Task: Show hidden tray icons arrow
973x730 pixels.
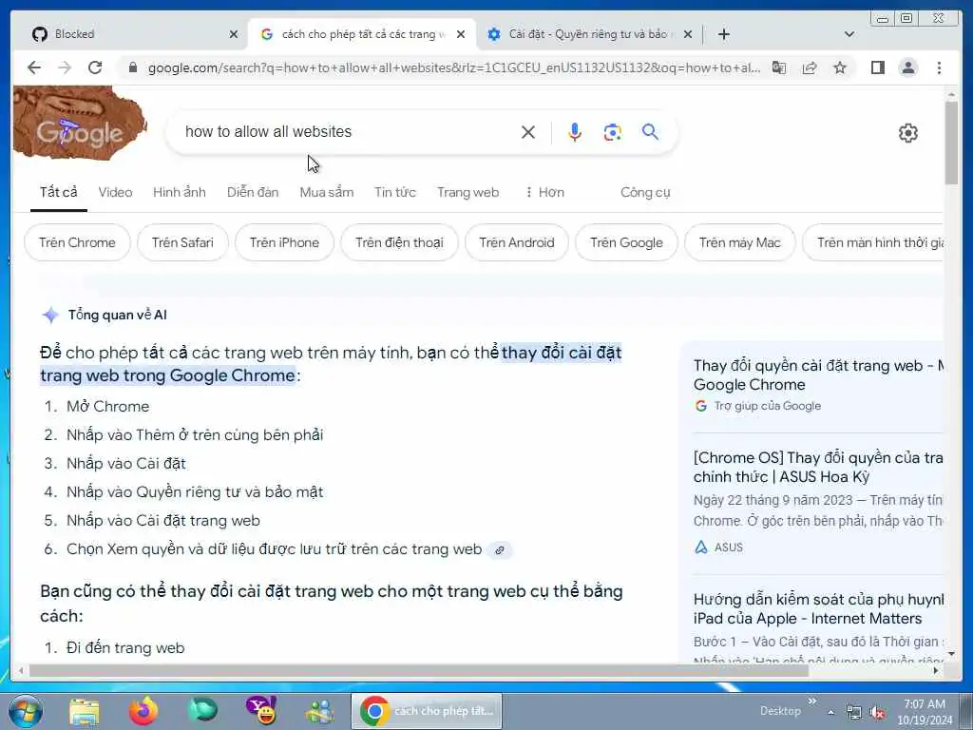Action: click(x=831, y=712)
